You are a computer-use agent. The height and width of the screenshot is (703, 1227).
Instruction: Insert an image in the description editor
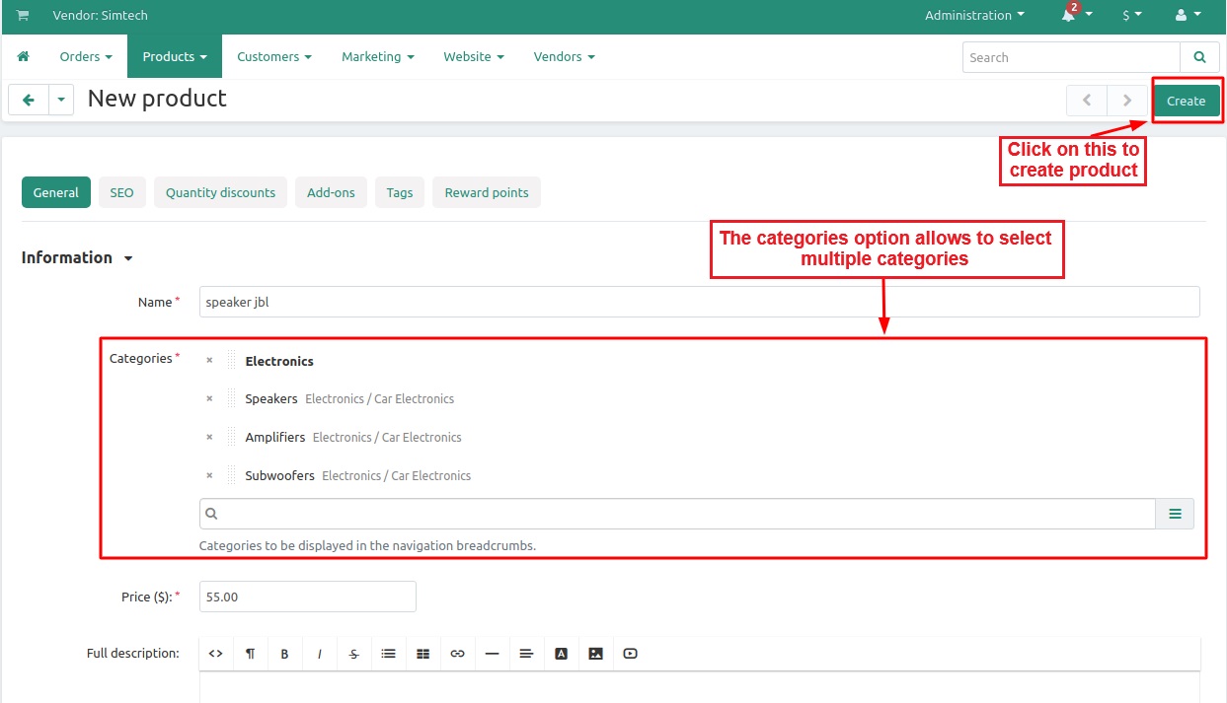[x=595, y=654]
